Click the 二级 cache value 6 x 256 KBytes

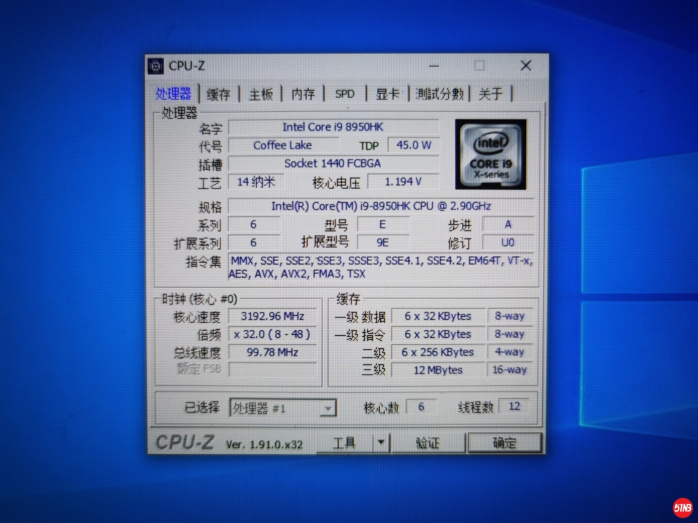pyautogui.click(x=438, y=352)
